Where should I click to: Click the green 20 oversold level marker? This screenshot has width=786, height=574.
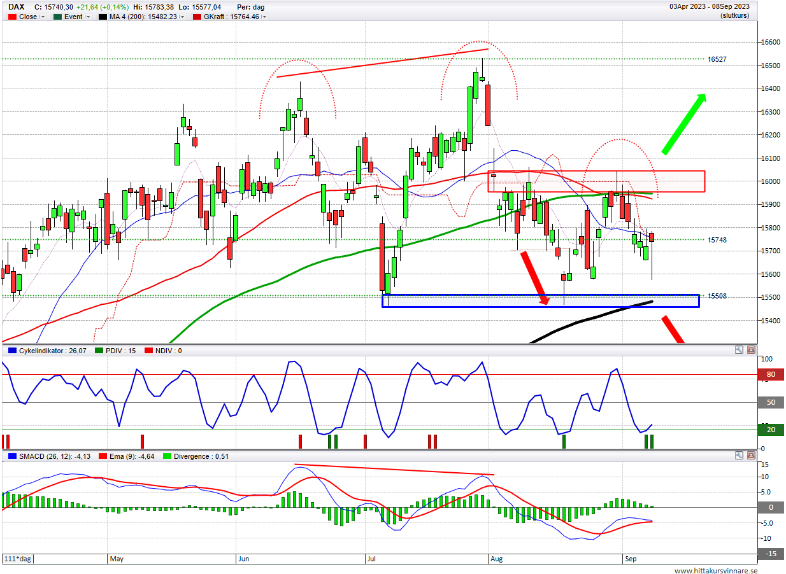coord(771,430)
